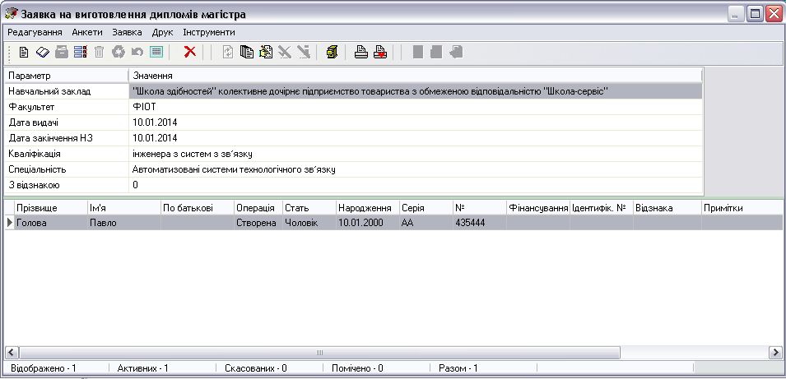Open the Анкети menu
The height and width of the screenshot is (379, 786).
click(87, 33)
